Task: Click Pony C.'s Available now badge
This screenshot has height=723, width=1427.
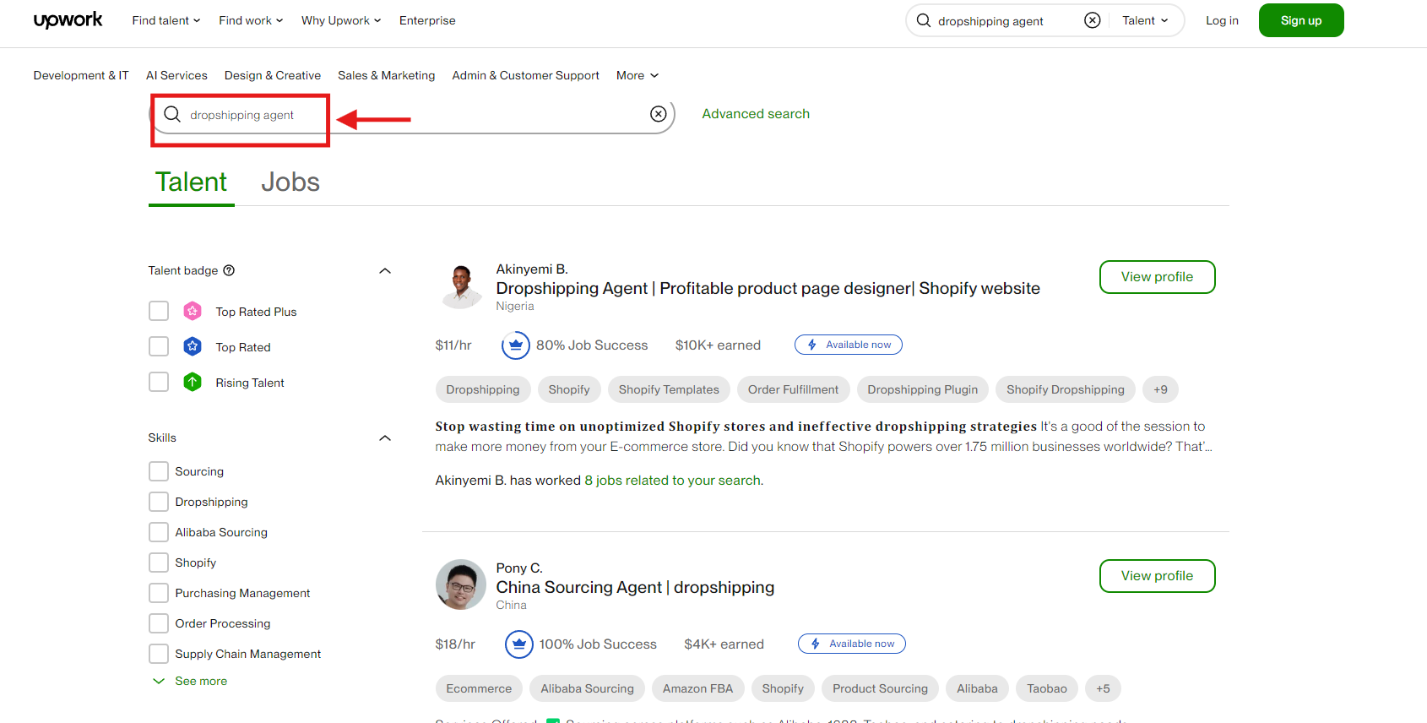Action: click(x=852, y=644)
